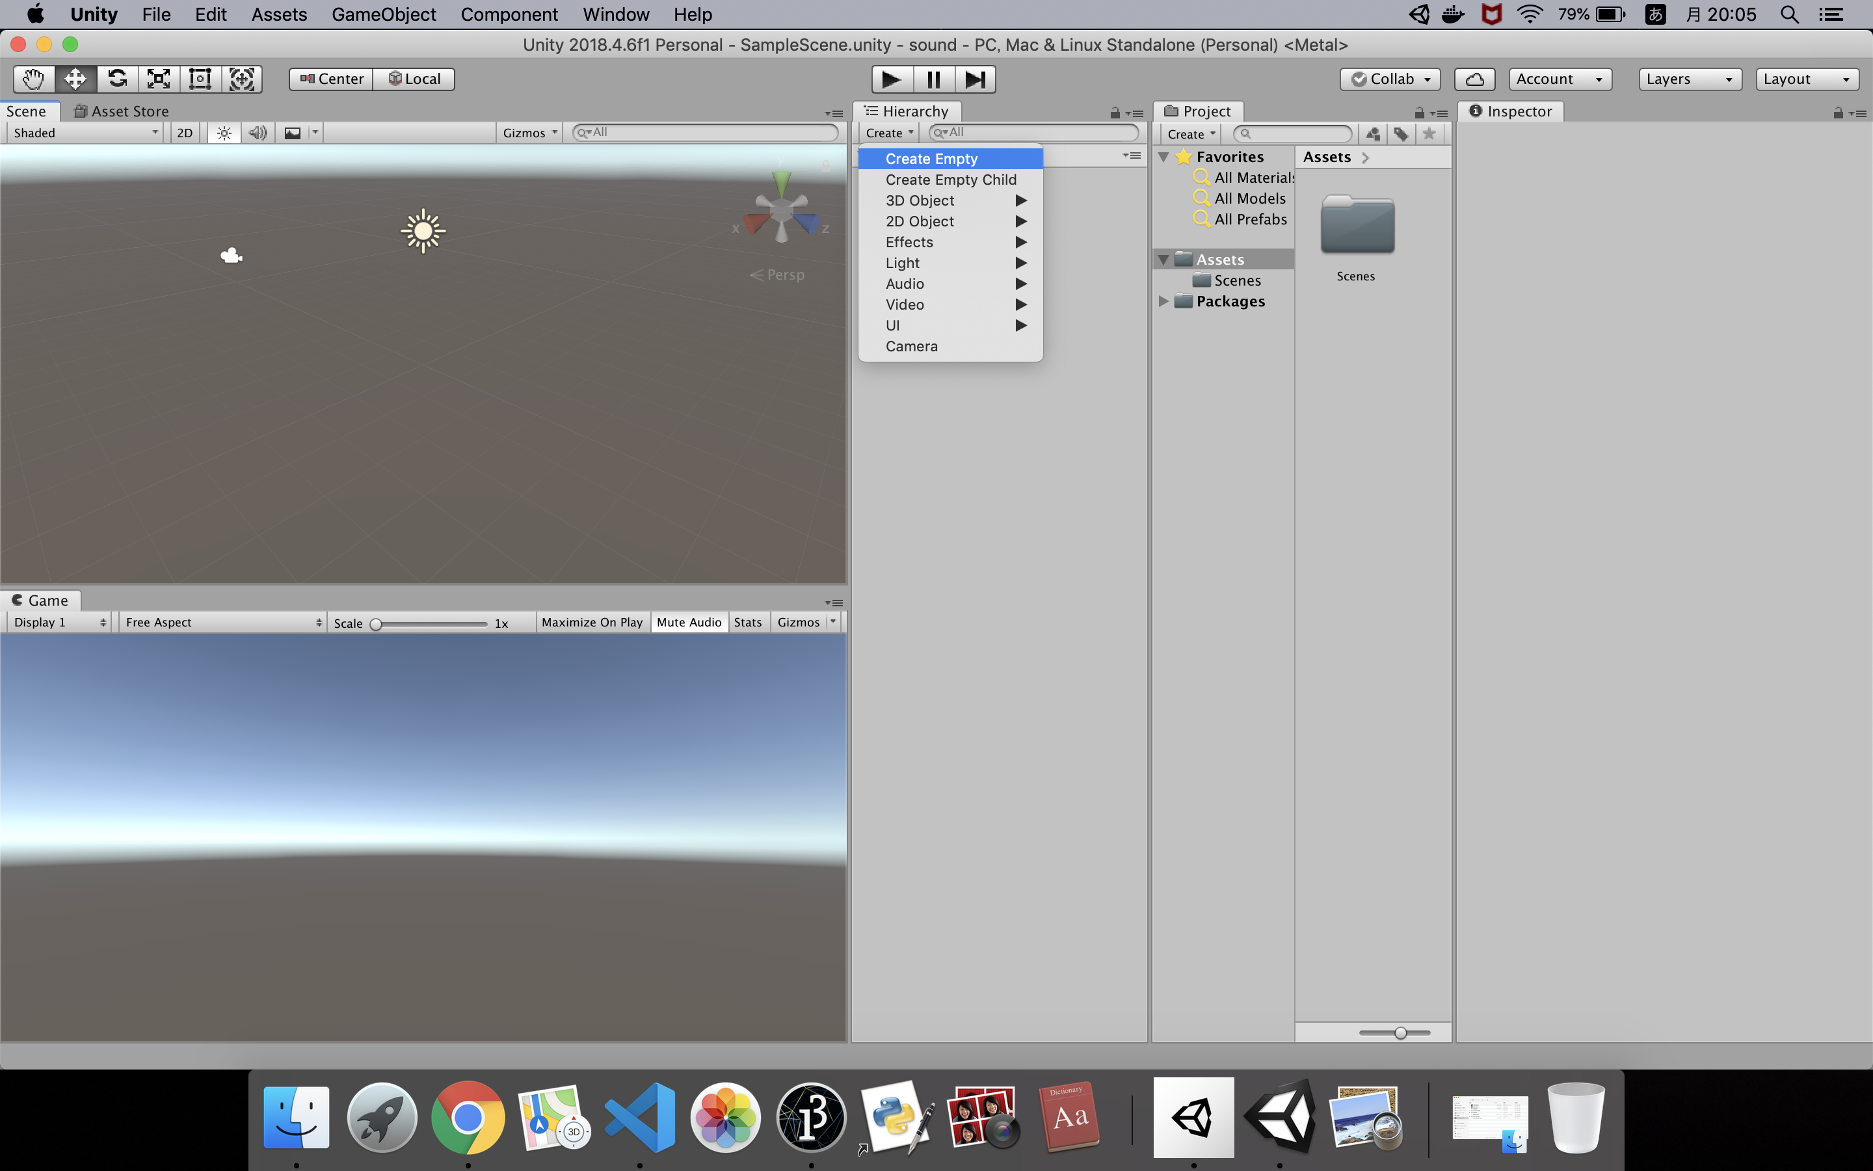
Task: Select the Rotate tool icon
Action: click(118, 79)
